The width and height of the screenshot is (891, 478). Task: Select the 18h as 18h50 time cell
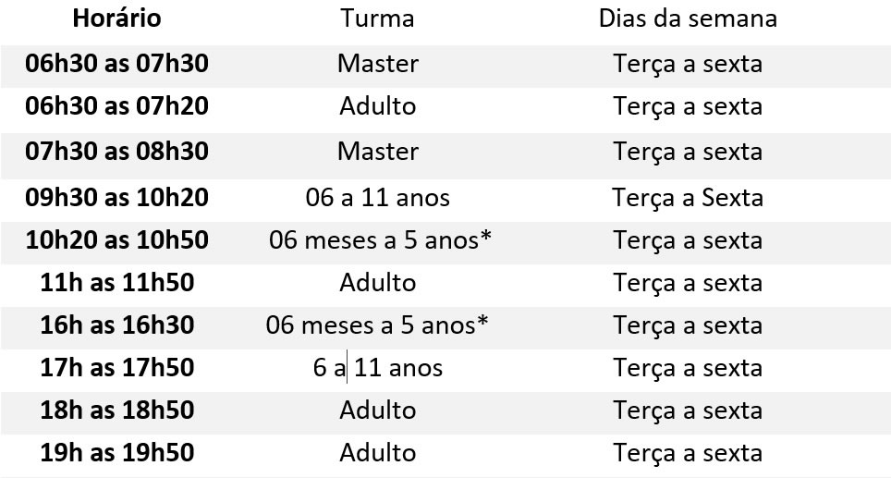117,410
